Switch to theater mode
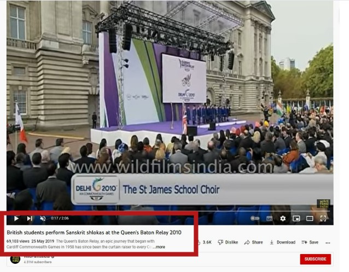 (310, 218)
